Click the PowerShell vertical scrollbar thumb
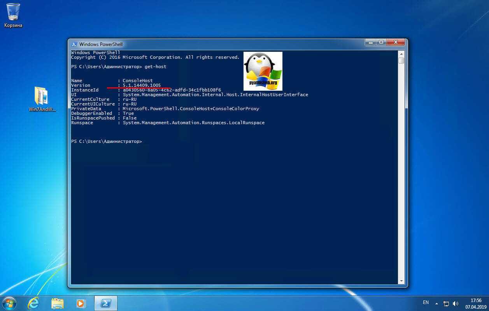 [x=401, y=60]
